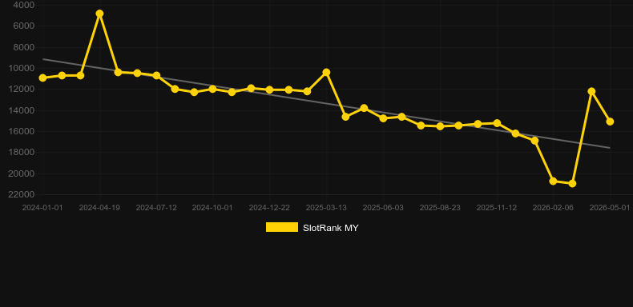Click the 22000 y-axis label
Viewport: 633px width, 307px height.
click(x=22, y=194)
